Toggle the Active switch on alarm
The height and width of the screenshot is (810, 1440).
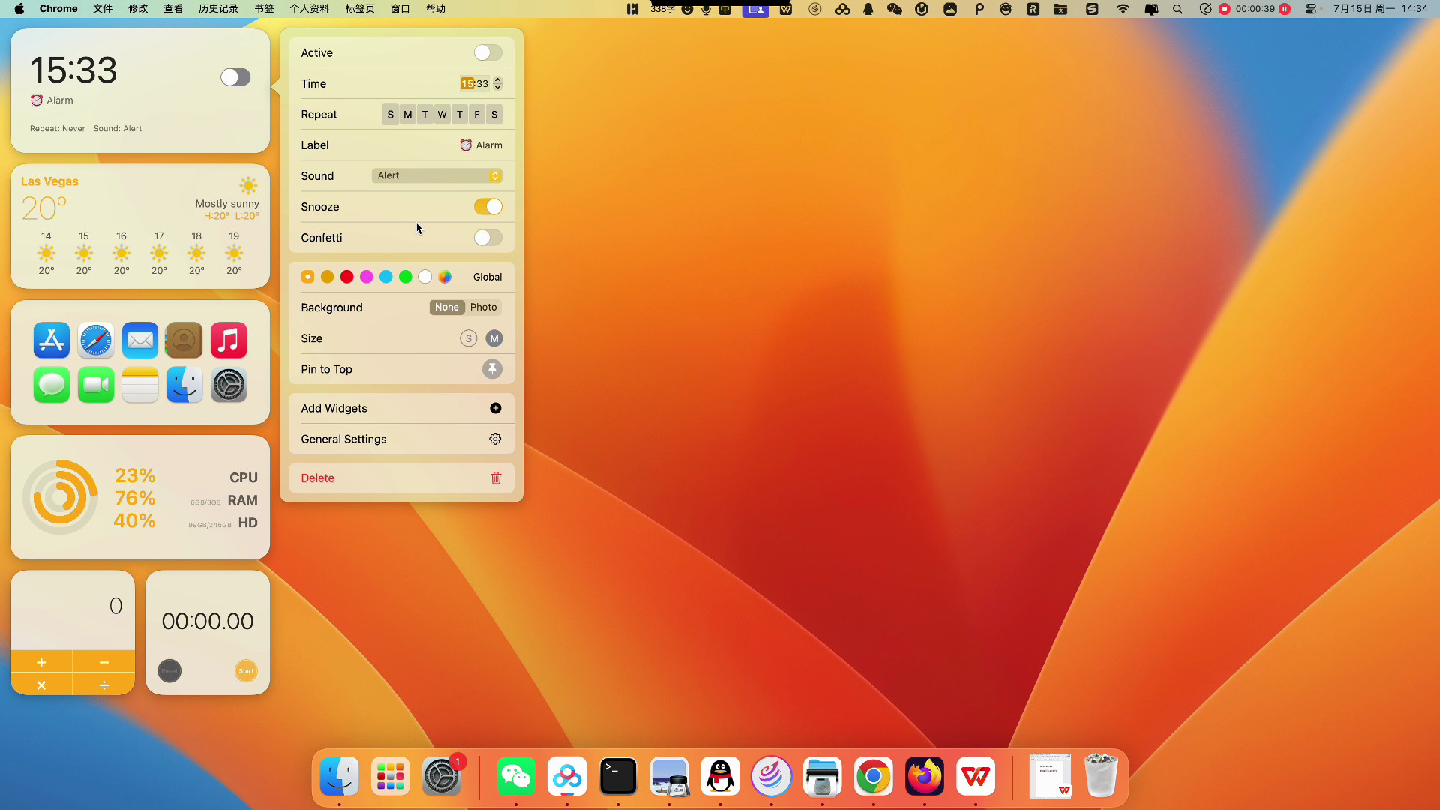coord(487,52)
